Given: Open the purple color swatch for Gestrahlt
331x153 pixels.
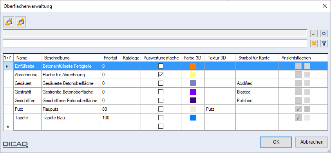Looking at the screenshot, I should tap(193, 92).
